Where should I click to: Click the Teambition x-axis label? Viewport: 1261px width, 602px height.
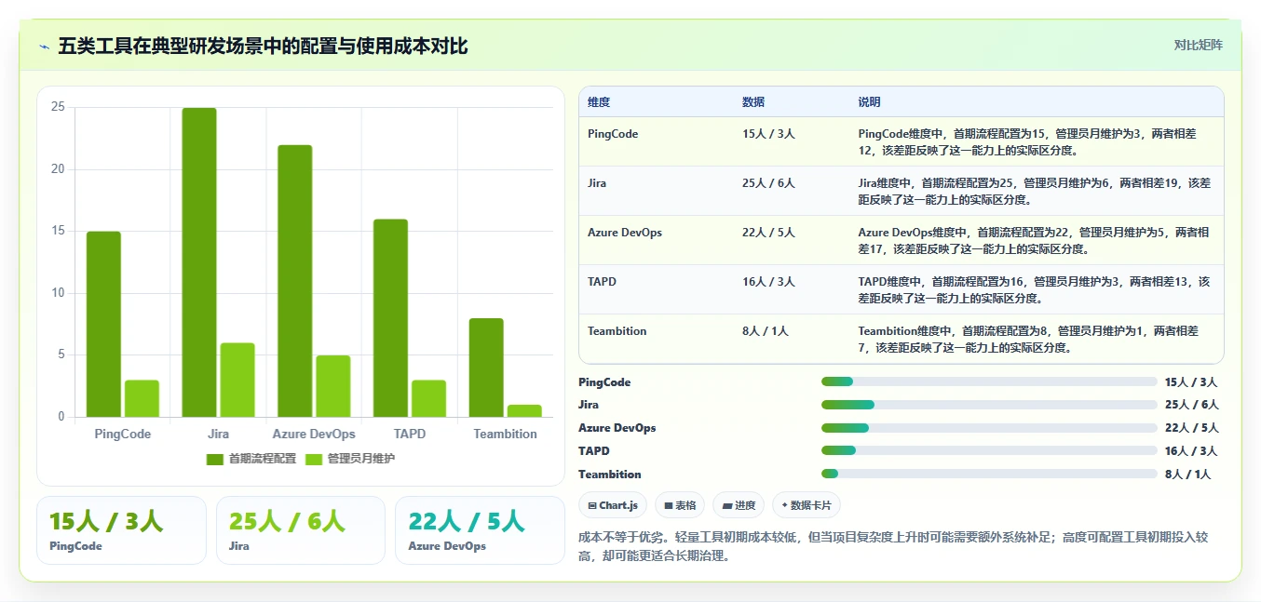[505, 435]
